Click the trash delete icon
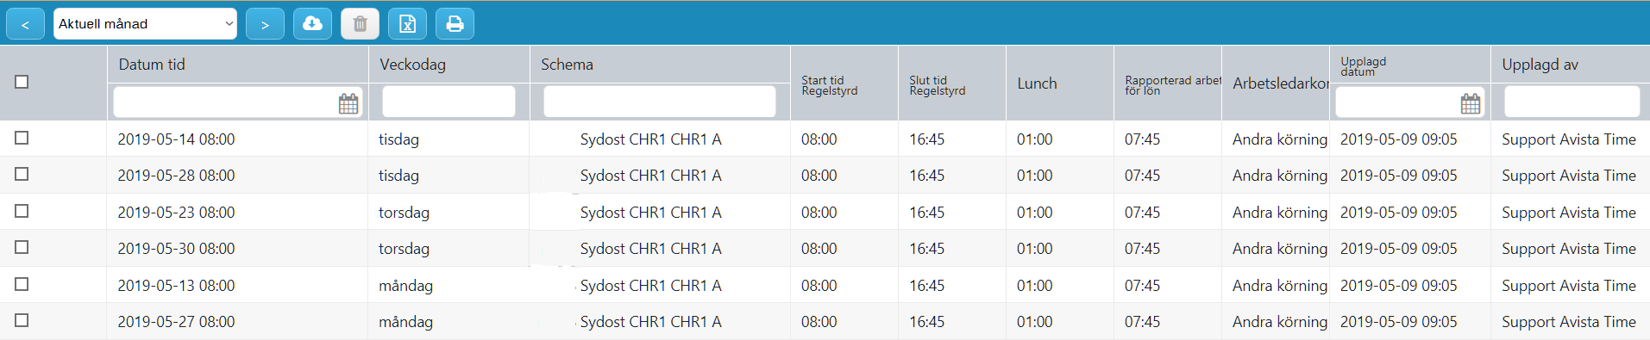 click(360, 24)
